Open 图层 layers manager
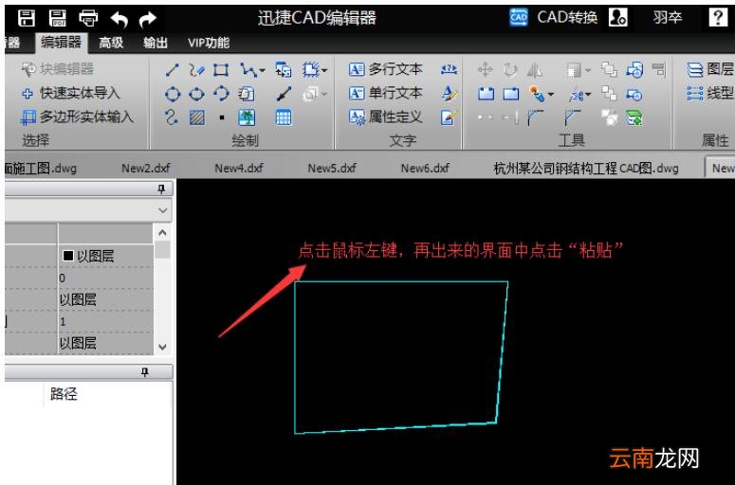The image size is (735, 485). (x=709, y=69)
